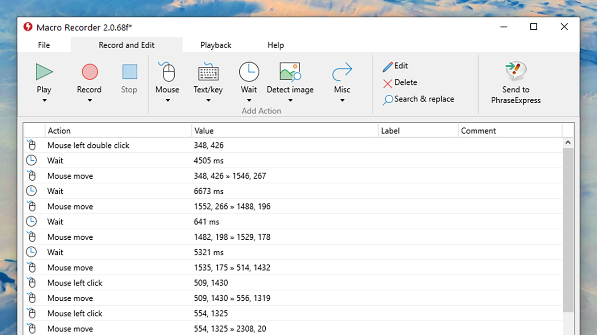Click mouse icon of 1482, 198 move row

coord(31,237)
